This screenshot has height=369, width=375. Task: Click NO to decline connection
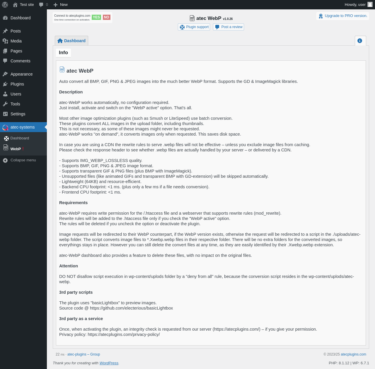coord(107,17)
